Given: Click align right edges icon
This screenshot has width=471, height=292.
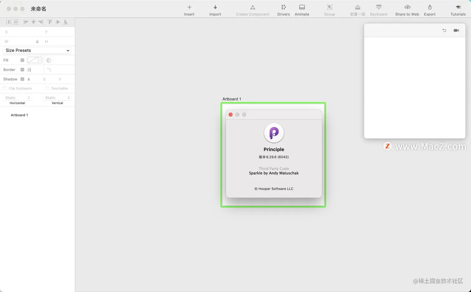Looking at the screenshot, I should (x=40, y=22).
